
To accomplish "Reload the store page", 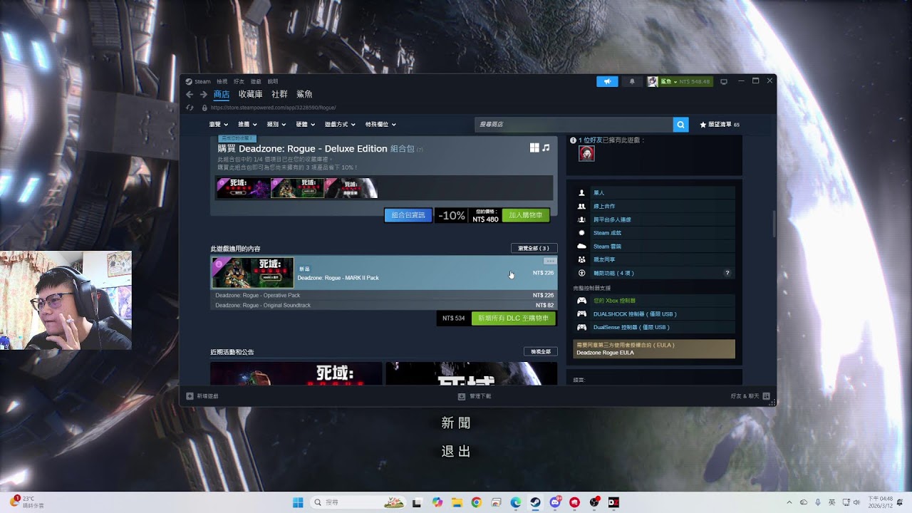I will (190, 108).
